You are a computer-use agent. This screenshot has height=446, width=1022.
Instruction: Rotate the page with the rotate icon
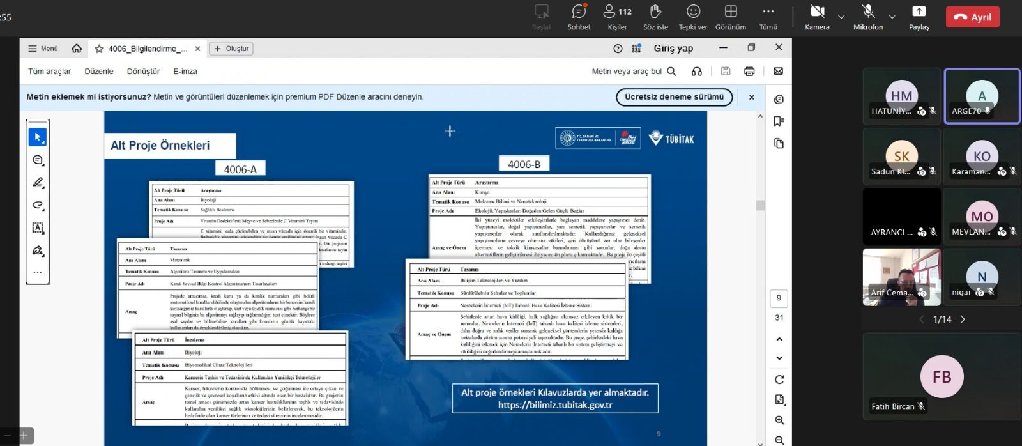click(779, 380)
